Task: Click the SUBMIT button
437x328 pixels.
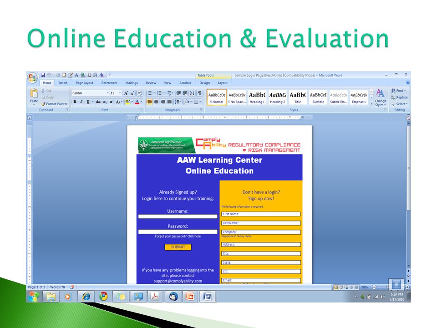Action: pyautogui.click(x=178, y=247)
